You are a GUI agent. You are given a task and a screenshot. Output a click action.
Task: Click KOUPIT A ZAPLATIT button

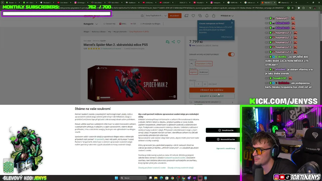coord(212,96)
